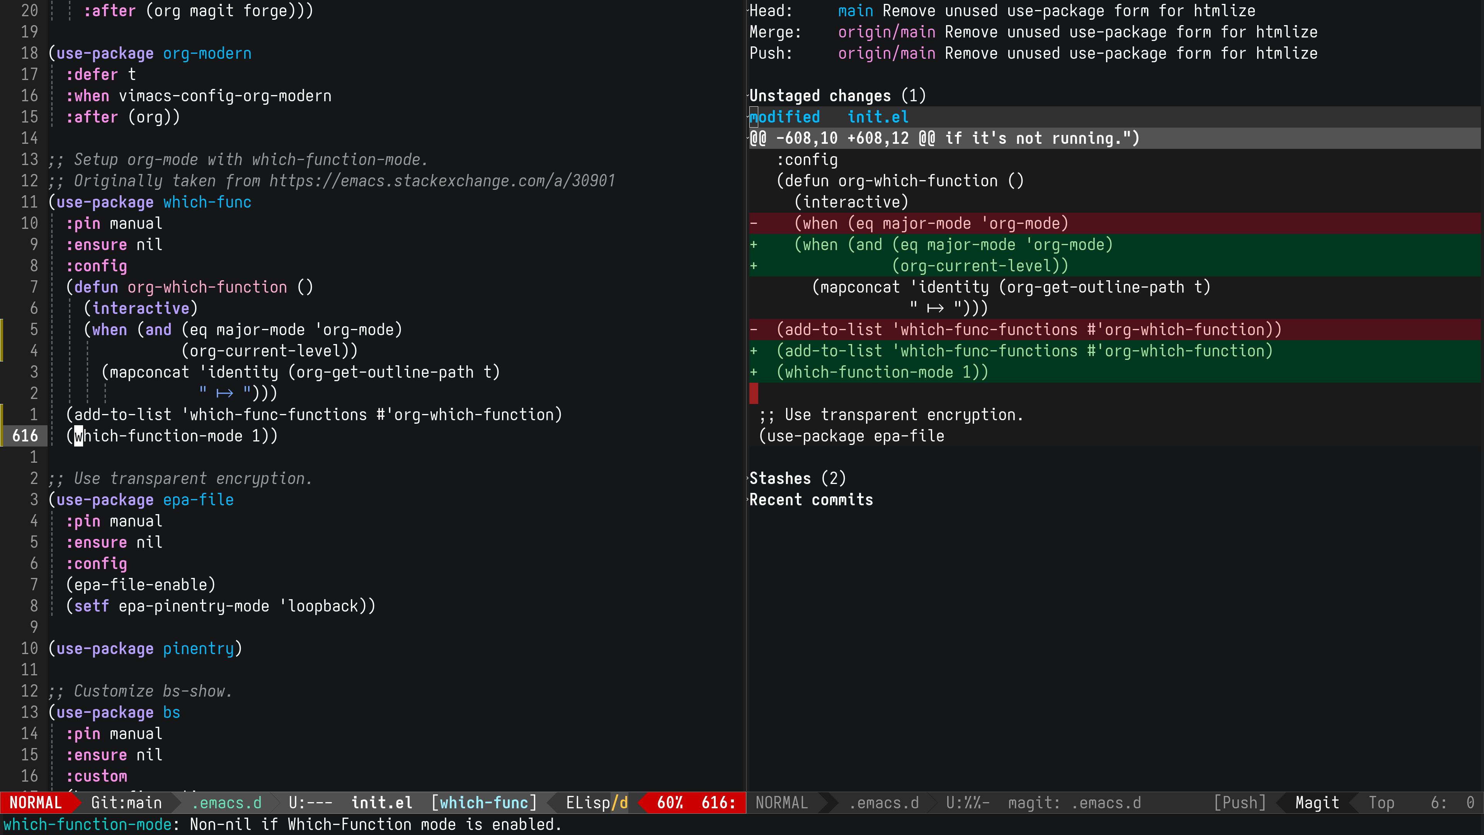Expand the Recent commits section

[811, 499]
